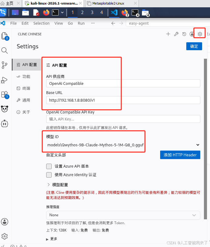
Task: Switch to workspace 2
Action: point(82,12)
